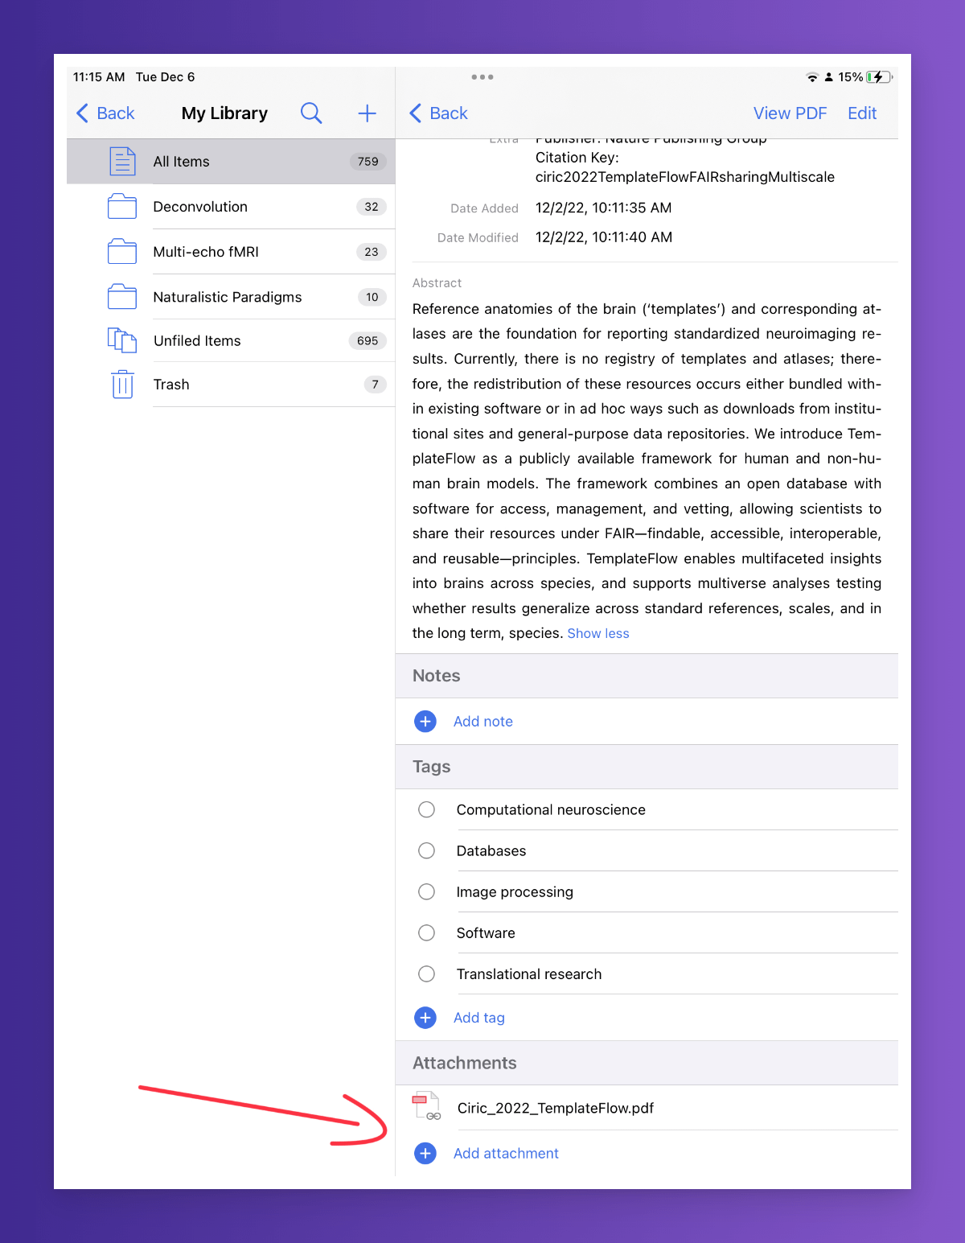965x1243 pixels.
Task: Go back from item details pane
Action: pos(439,113)
